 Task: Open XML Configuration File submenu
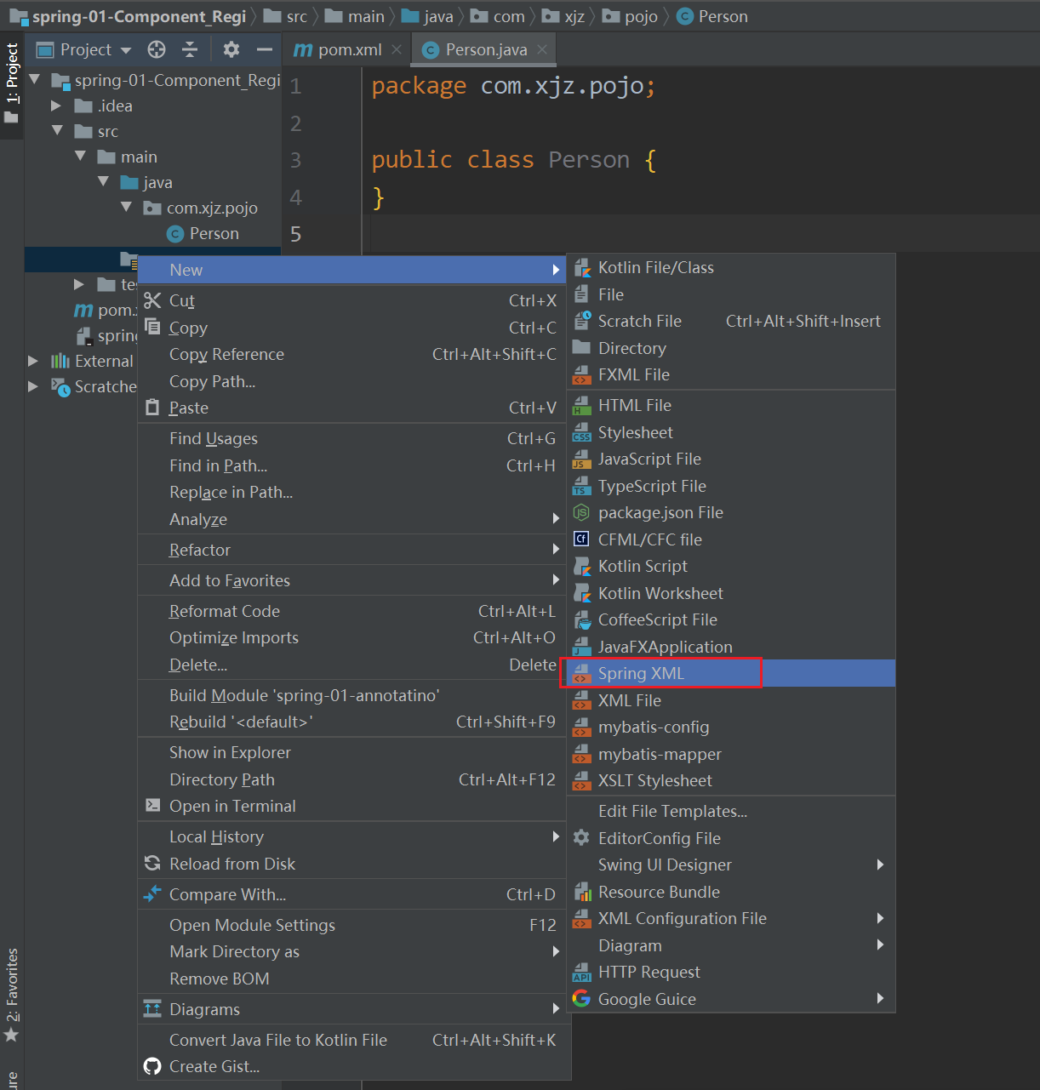point(731,918)
